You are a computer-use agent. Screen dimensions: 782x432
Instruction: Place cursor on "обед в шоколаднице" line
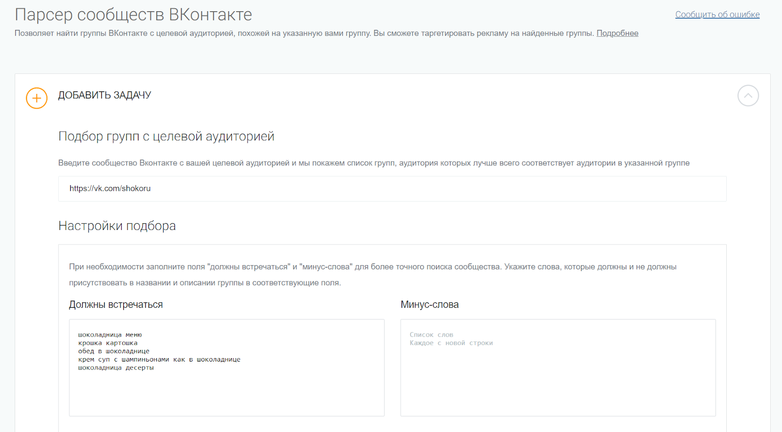[x=114, y=351]
